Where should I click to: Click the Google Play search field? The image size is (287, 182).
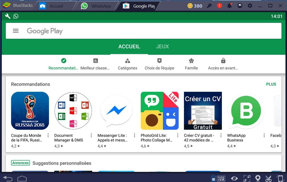(x=143, y=31)
